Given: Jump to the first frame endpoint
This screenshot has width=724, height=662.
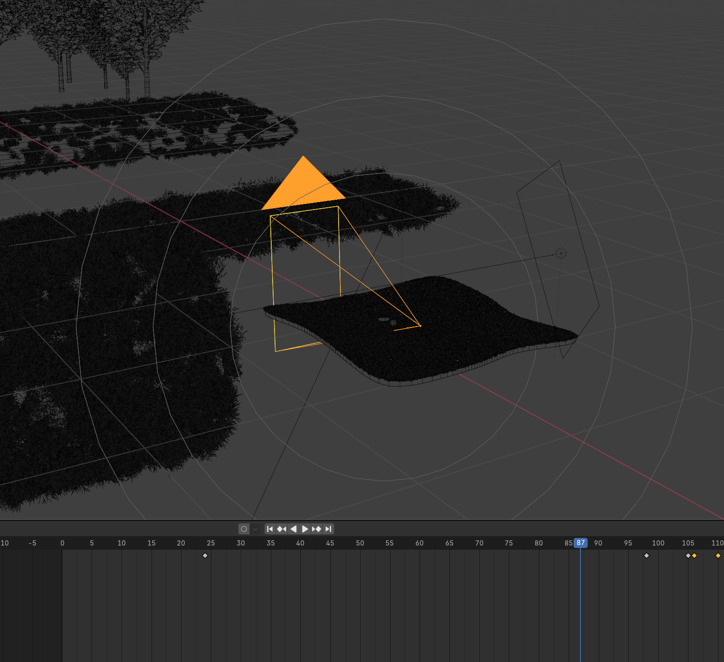Looking at the screenshot, I should tap(270, 529).
